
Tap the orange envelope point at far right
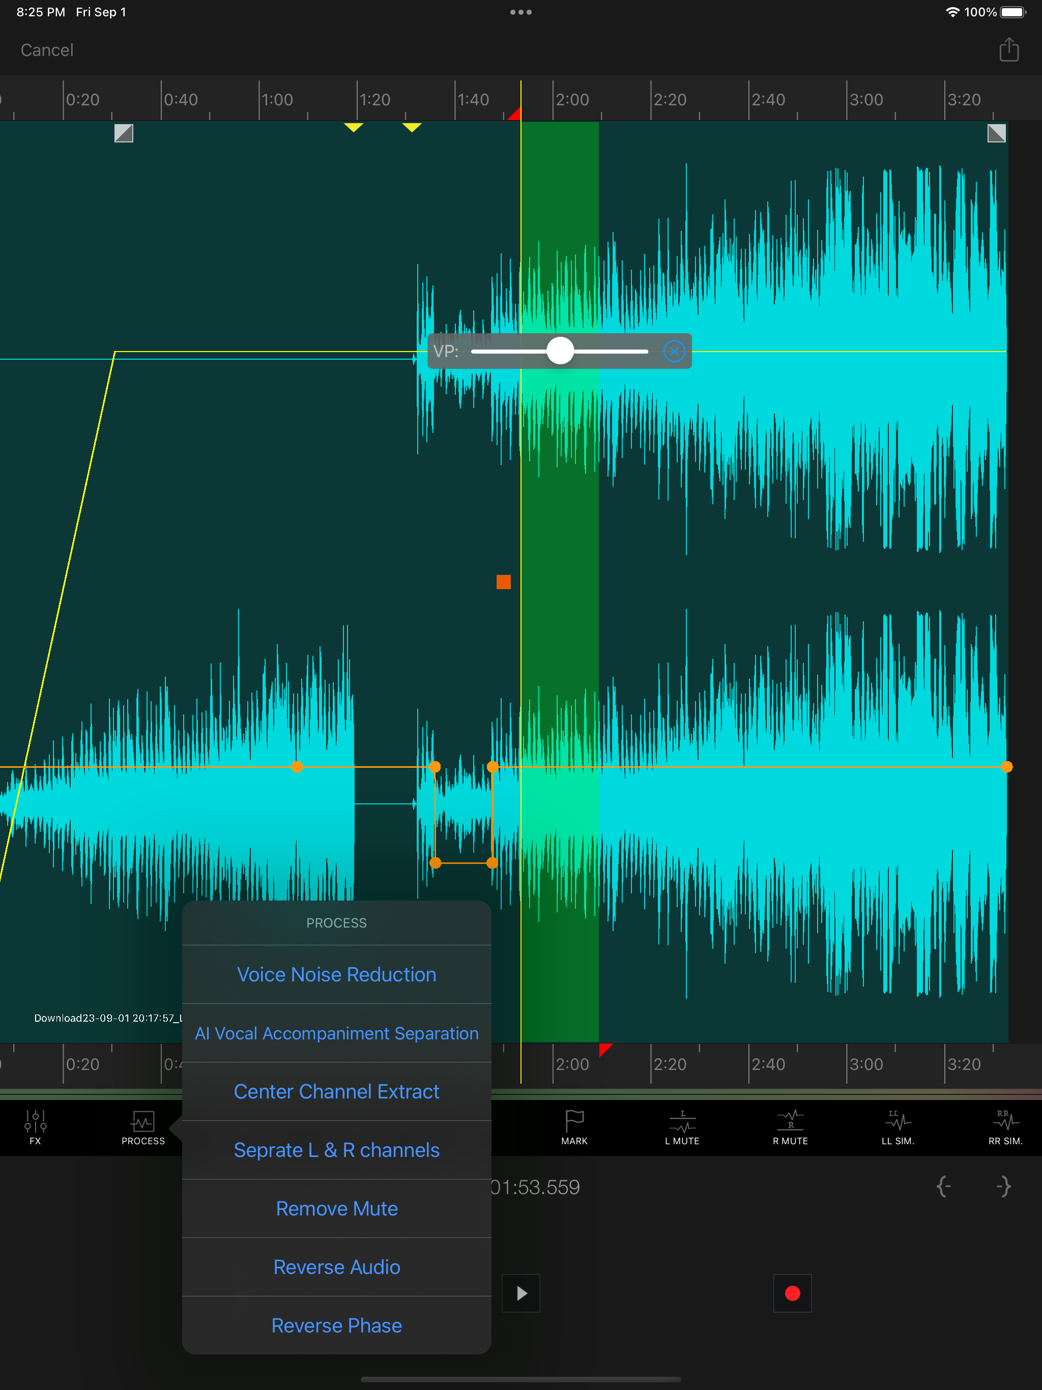pos(1006,767)
